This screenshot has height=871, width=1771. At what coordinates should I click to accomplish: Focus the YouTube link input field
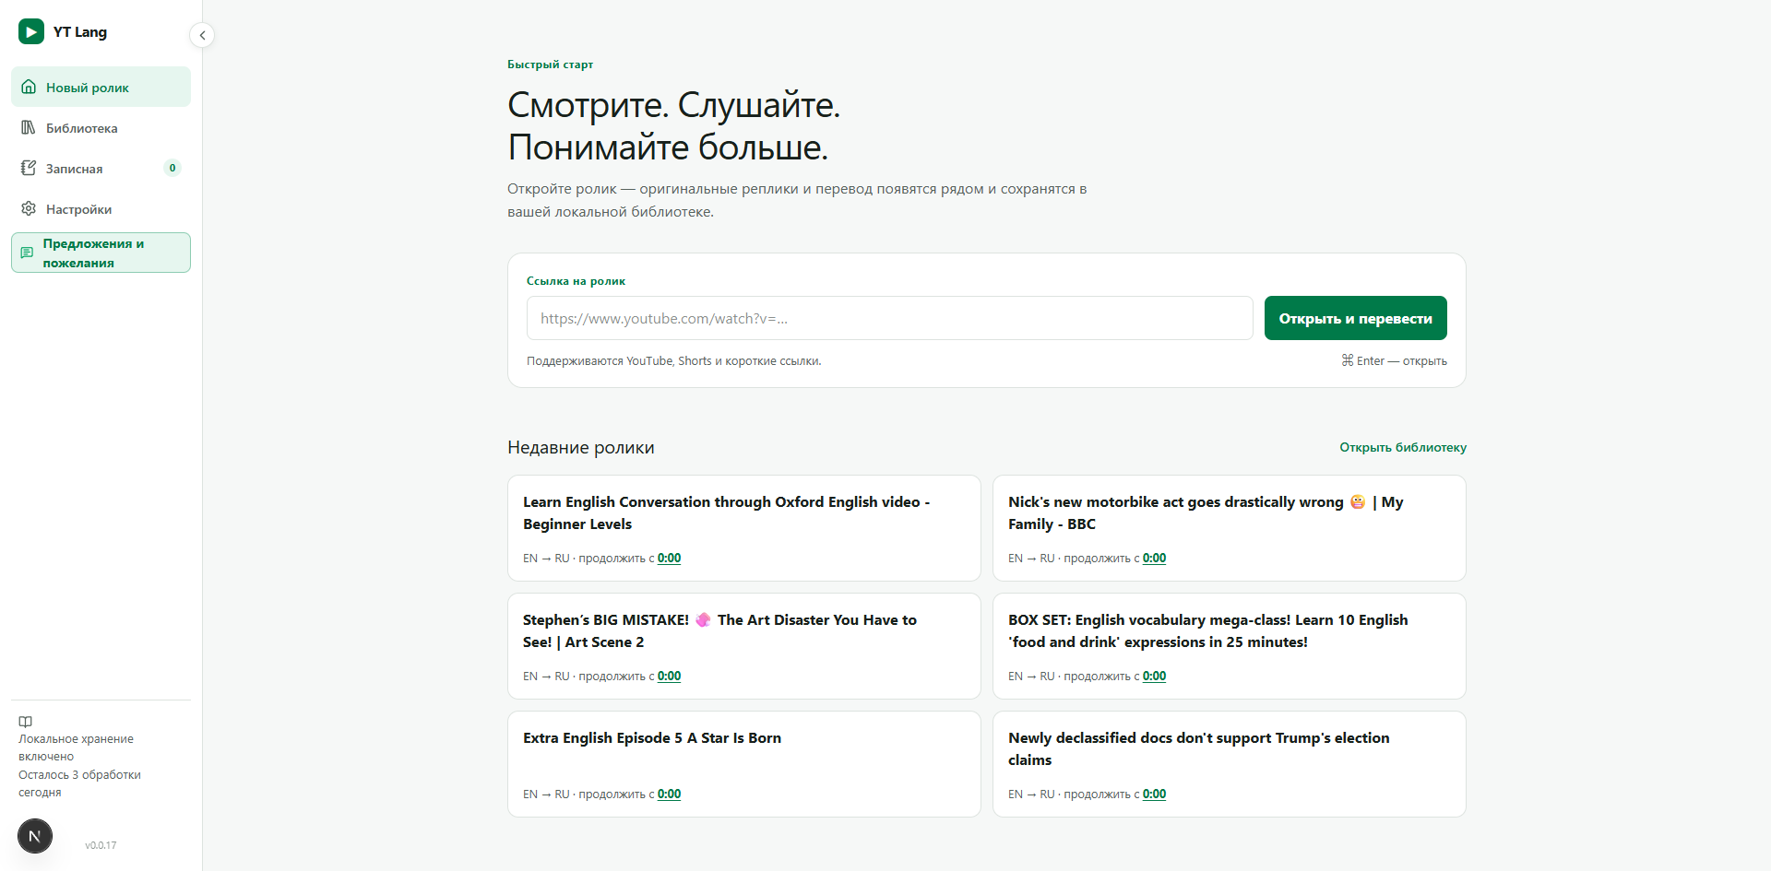(889, 318)
